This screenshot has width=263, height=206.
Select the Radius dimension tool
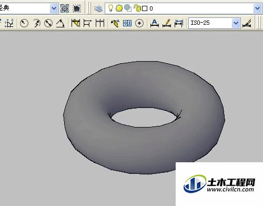24,23
